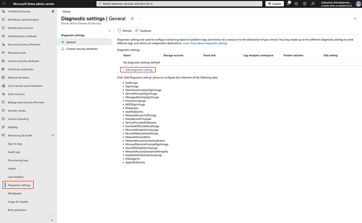Open Entra Connect
The image size is (362, 223).
click(x=16, y=94)
